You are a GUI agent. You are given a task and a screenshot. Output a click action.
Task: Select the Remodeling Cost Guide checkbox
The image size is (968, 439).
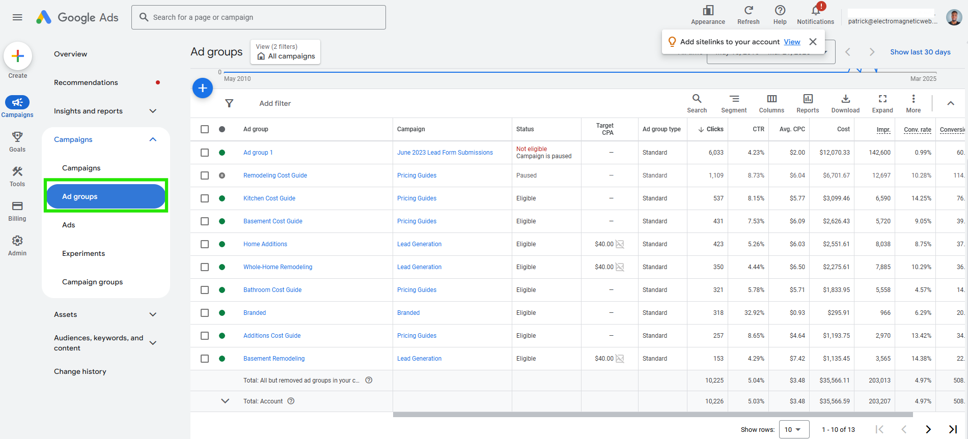[205, 175]
